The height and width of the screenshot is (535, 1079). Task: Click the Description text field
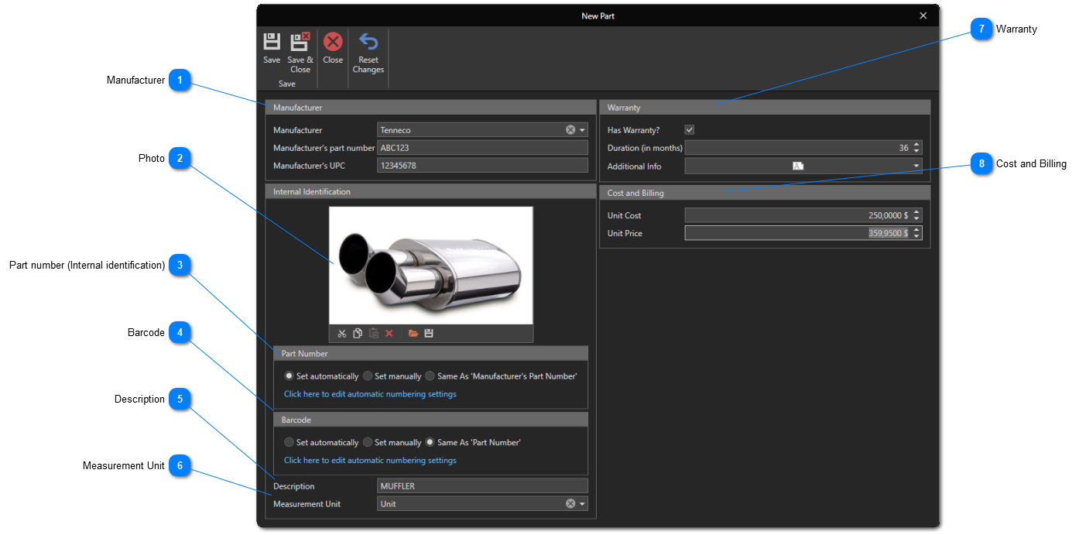[x=481, y=486]
